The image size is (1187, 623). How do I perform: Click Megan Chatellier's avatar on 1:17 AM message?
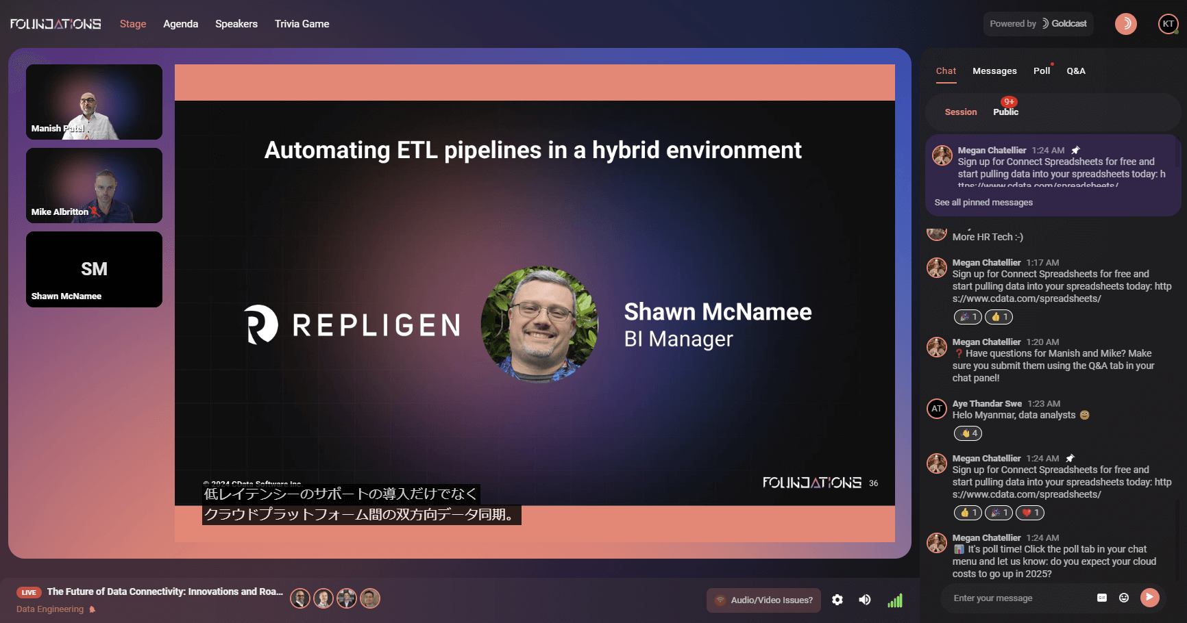[937, 268]
